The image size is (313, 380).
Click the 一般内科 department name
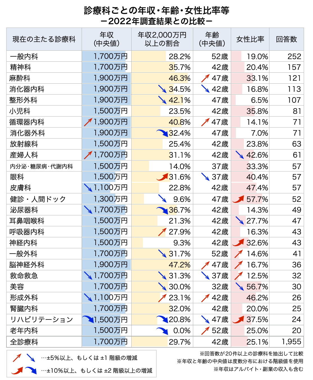[x=24, y=56]
